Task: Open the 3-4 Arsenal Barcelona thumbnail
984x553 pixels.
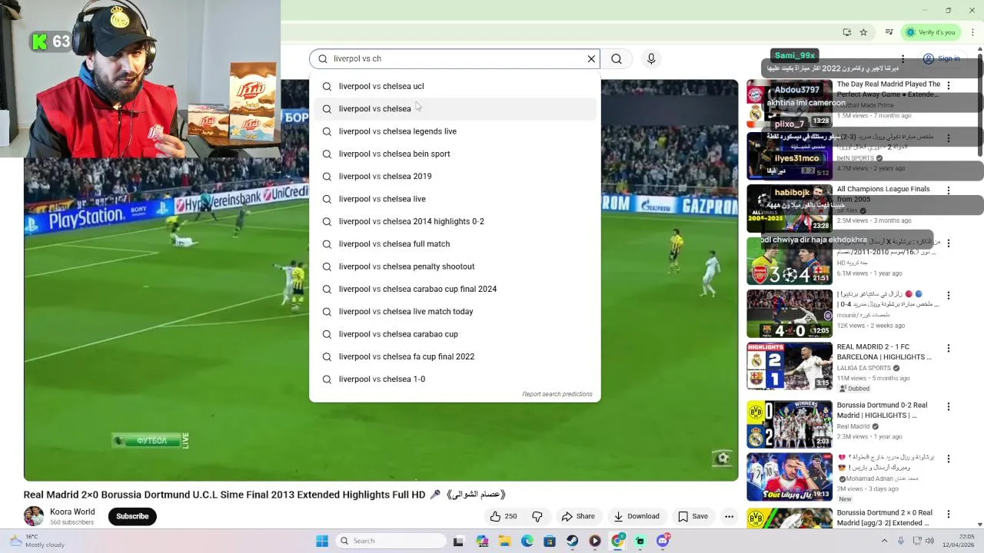Action: click(x=790, y=261)
